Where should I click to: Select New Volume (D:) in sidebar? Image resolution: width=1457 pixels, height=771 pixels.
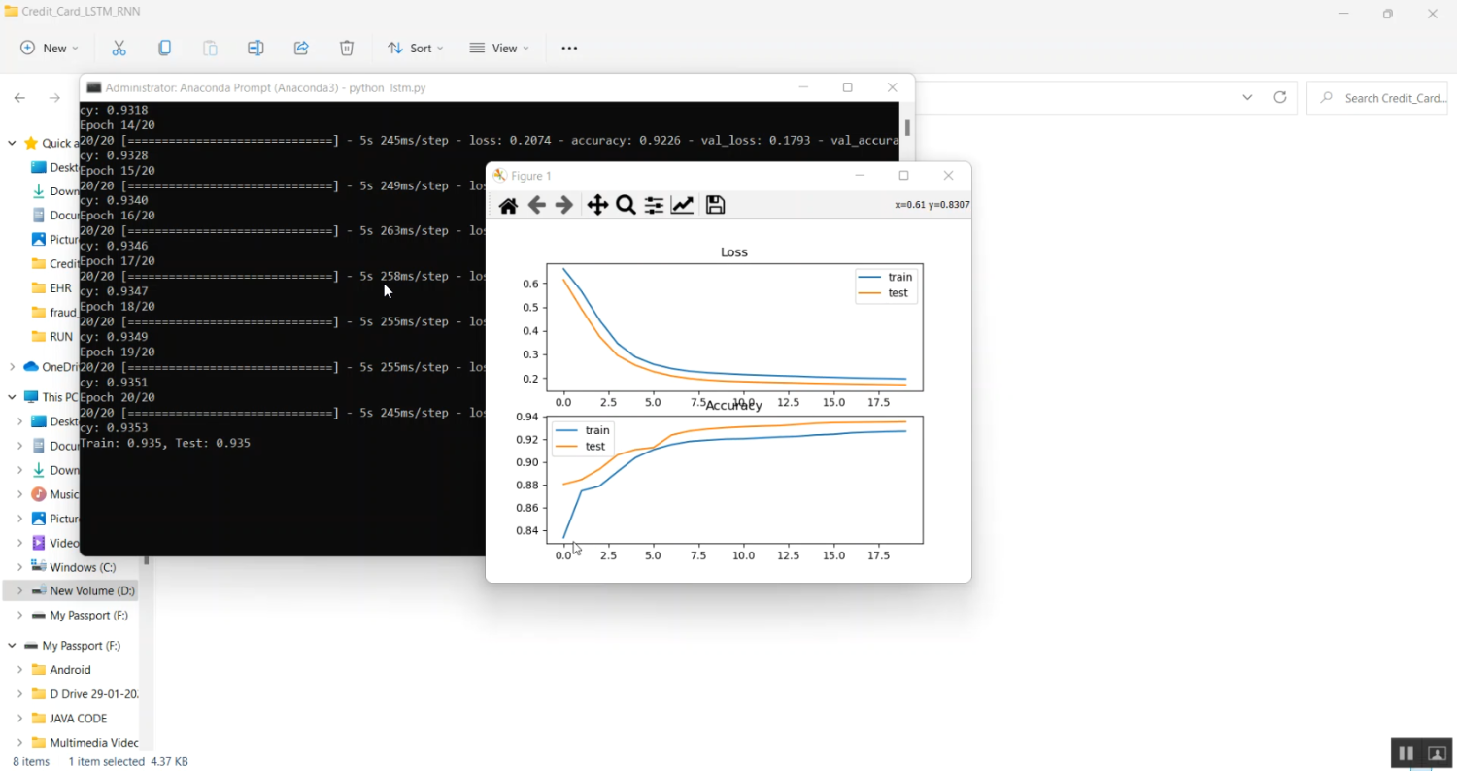tap(91, 590)
